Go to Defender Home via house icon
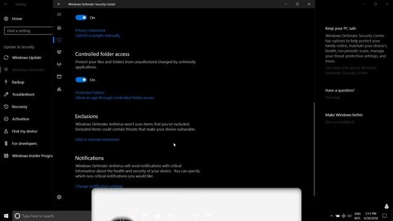 click(x=59, y=28)
